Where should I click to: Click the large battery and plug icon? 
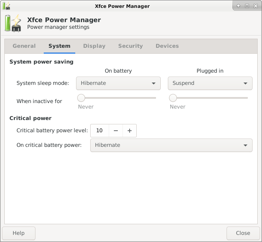(13, 23)
